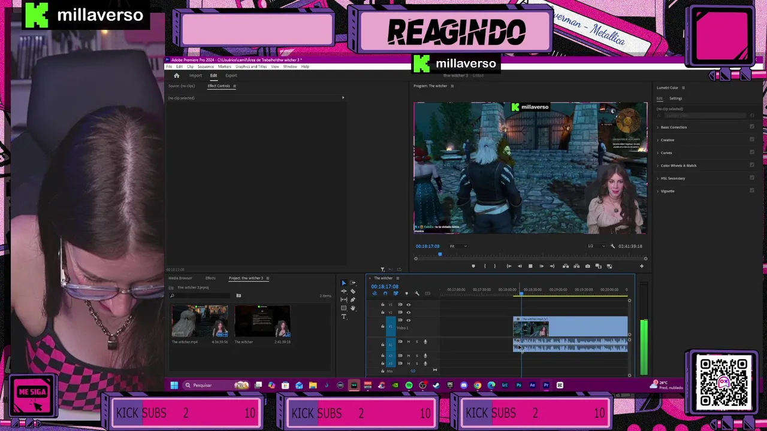Click the timeline playhead timecode 00:18:17:08
The width and height of the screenshot is (767, 431).
click(385, 287)
